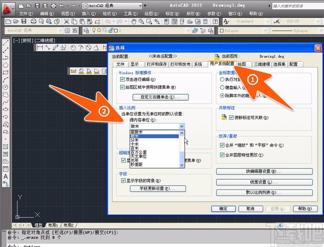Click the 线宽设置 button
324x247 pixels.
pos(264,182)
